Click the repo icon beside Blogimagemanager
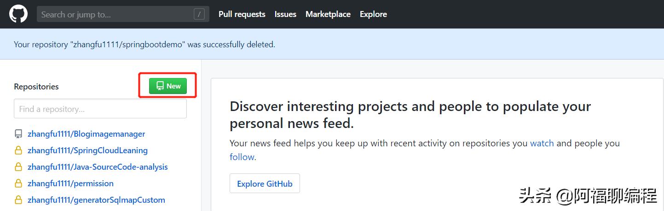664x211 pixels. click(x=18, y=134)
